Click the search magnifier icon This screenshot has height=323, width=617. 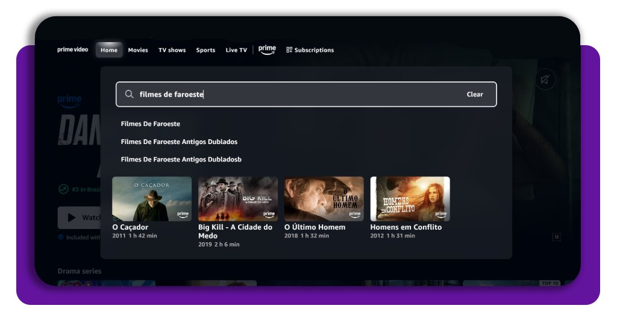click(129, 94)
